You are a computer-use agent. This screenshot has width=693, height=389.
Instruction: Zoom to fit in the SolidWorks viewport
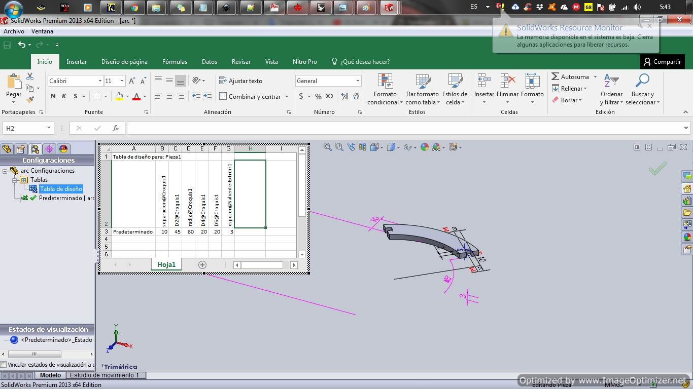[328, 147]
